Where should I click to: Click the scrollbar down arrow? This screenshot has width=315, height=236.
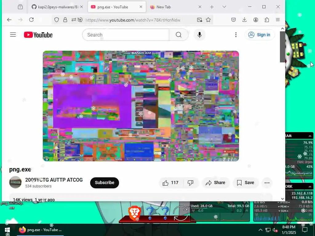coord(282,199)
